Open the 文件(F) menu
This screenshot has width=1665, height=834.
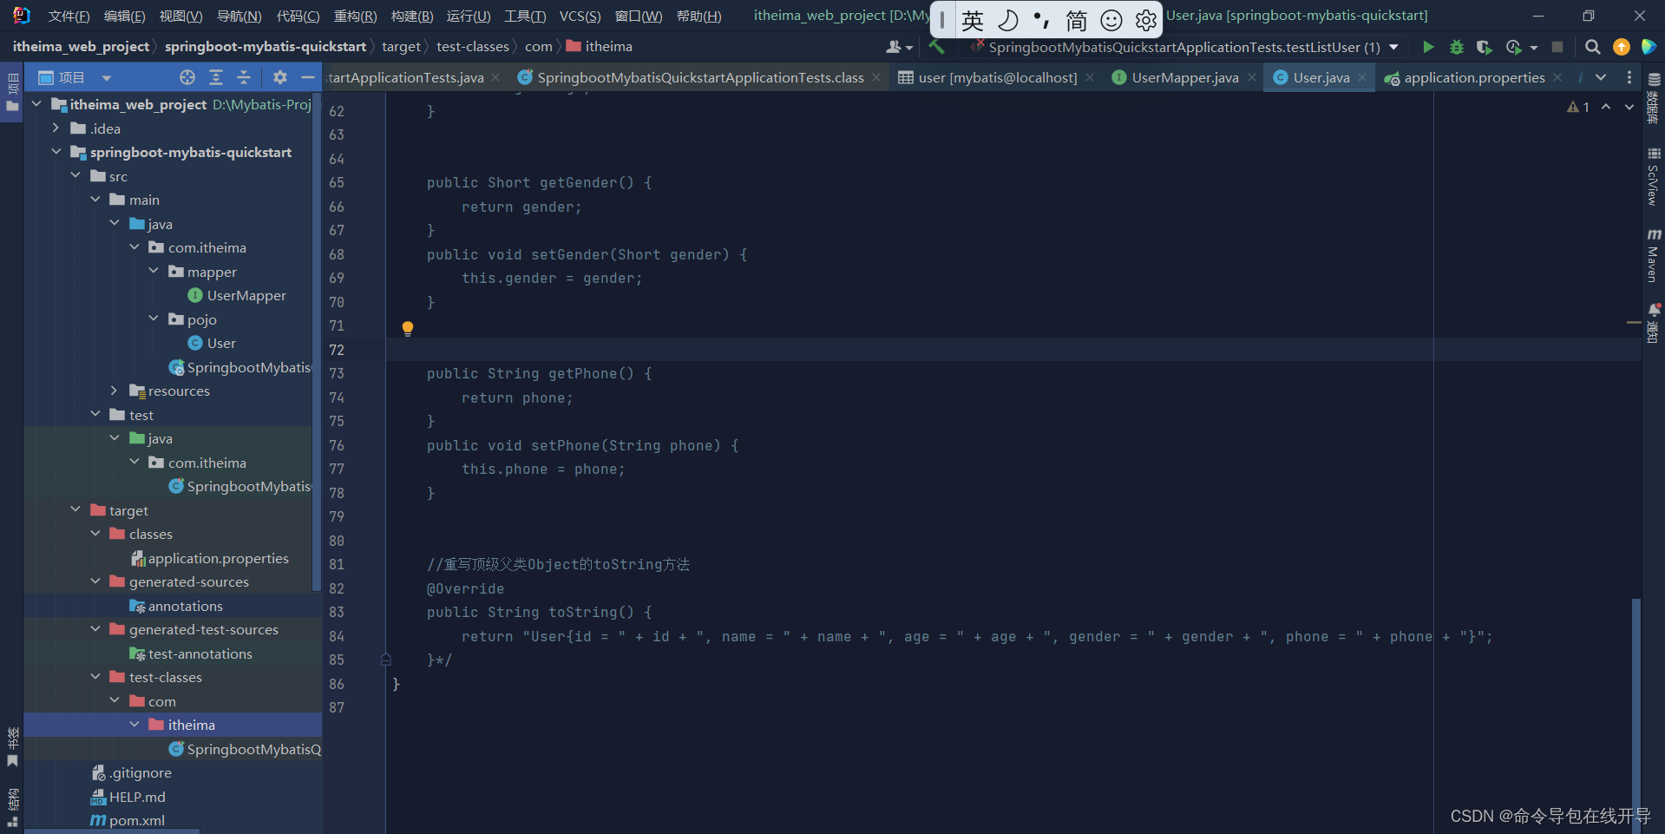pos(69,16)
